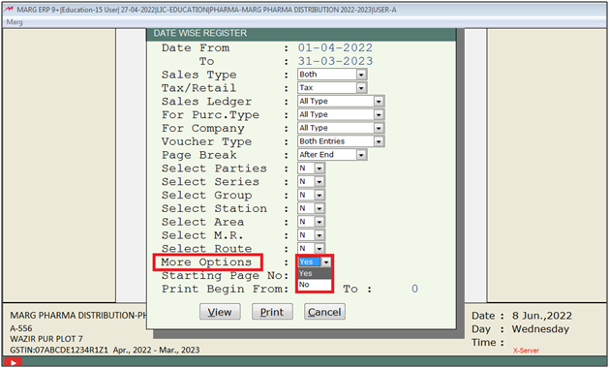Viewport: 610px width, 368px height.
Task: Open the Sales Ledger All Type dropdown
Action: pos(341,101)
